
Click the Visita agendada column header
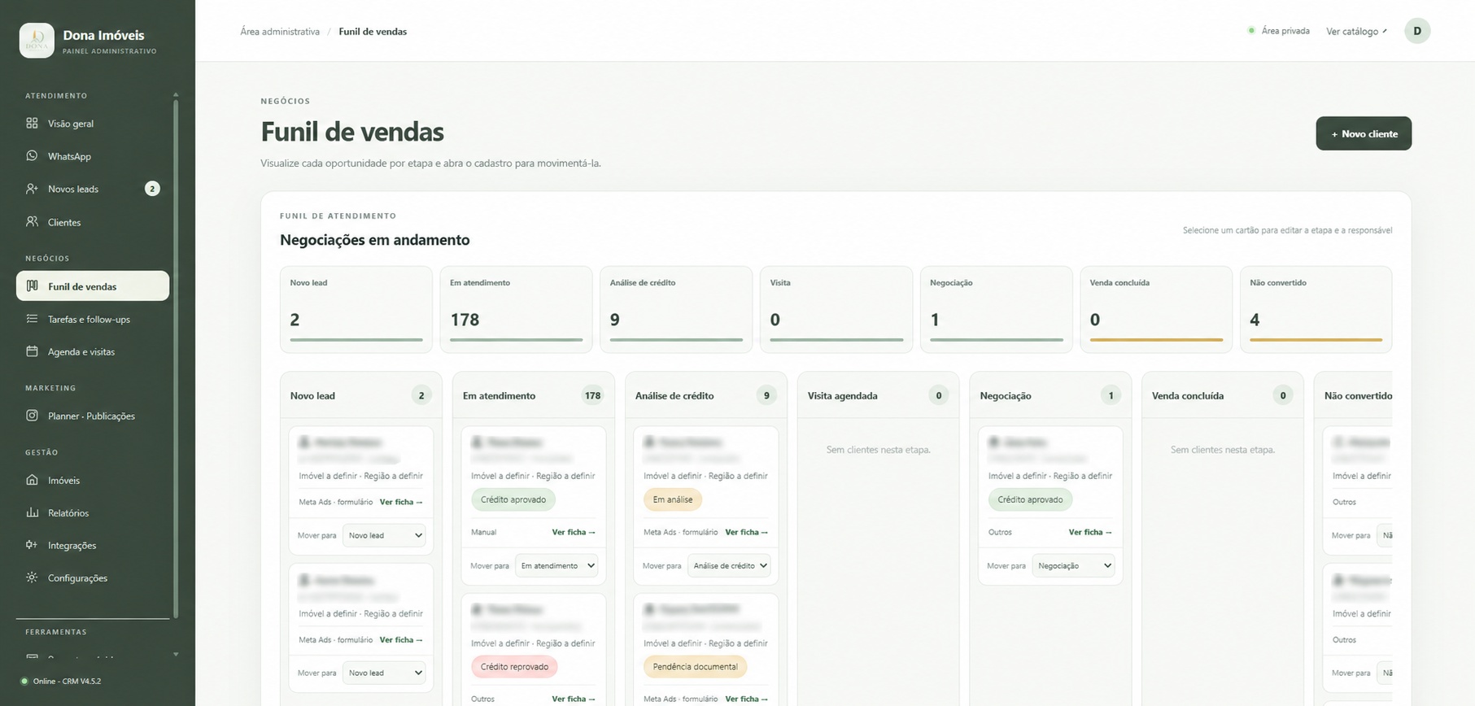tap(878, 396)
